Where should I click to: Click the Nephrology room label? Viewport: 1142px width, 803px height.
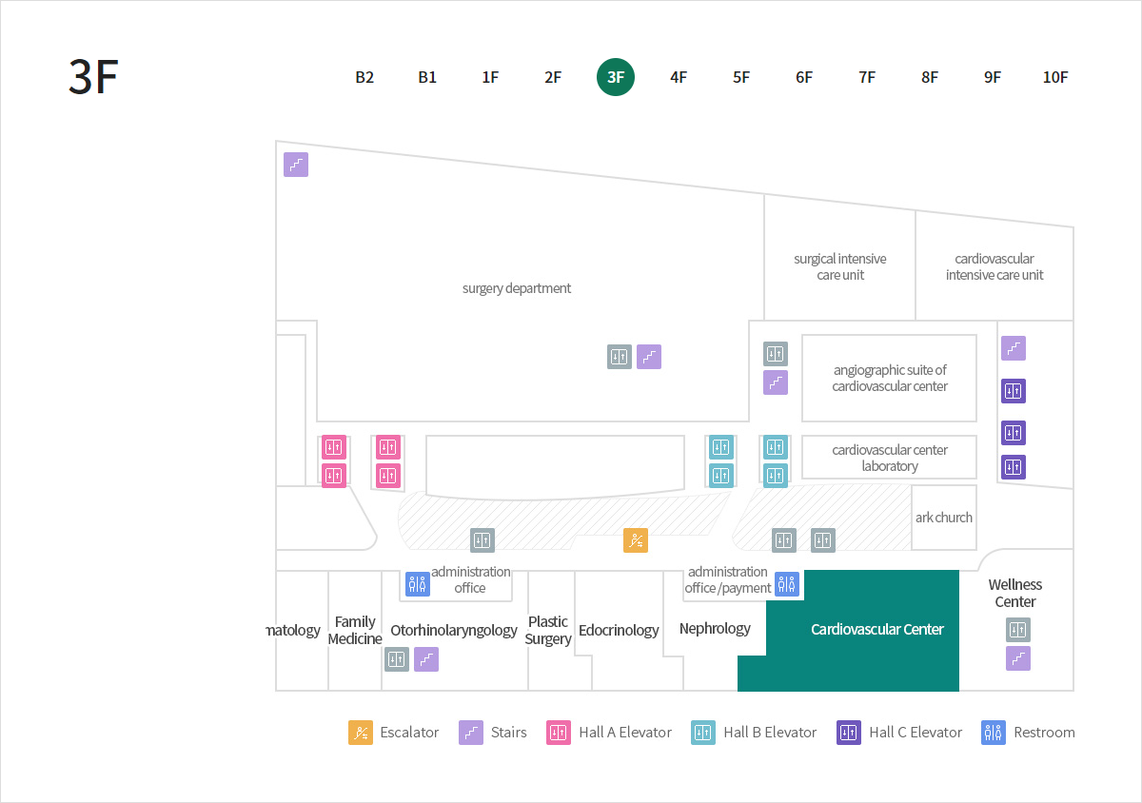click(715, 629)
